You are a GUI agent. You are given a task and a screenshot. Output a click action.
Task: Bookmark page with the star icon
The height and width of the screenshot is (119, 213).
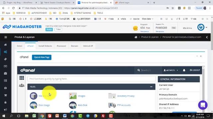(173, 8)
